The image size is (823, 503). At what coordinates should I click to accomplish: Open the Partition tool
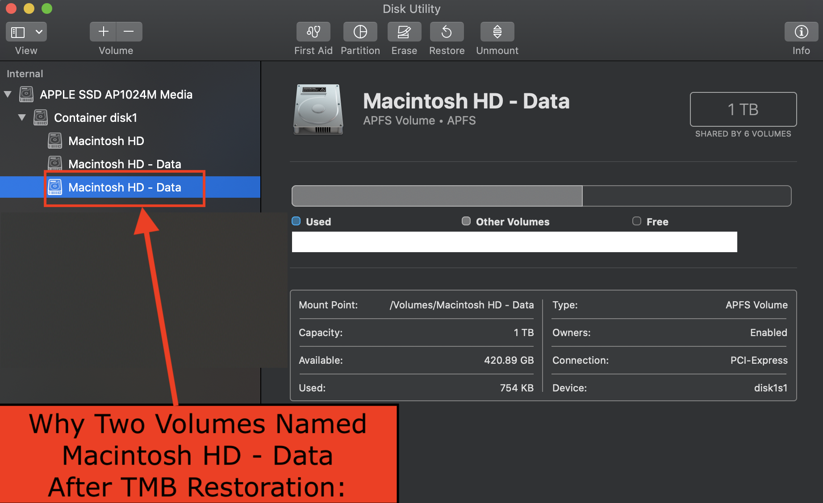pyautogui.click(x=360, y=32)
